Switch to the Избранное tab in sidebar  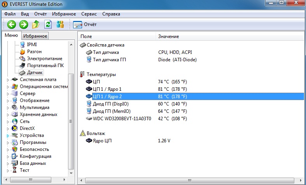(x=35, y=36)
